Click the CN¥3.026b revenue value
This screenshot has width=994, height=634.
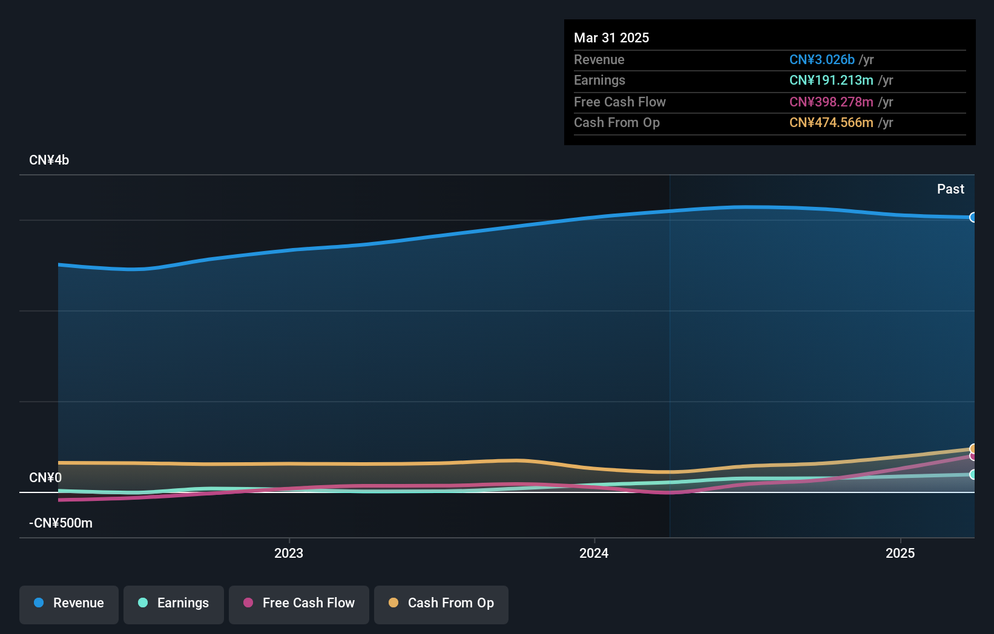pyautogui.click(x=821, y=60)
